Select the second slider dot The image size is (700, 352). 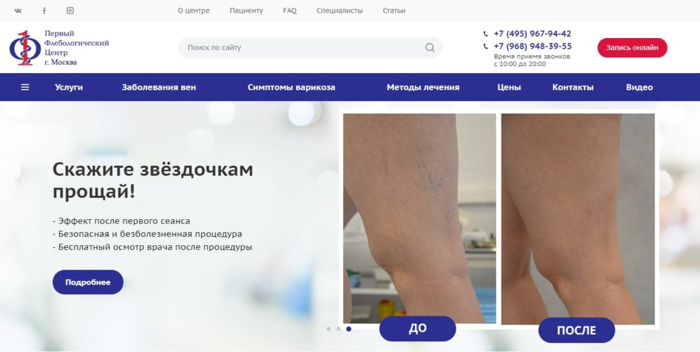(x=339, y=329)
